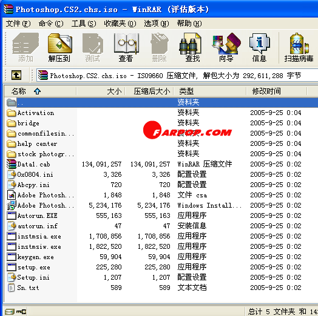Image resolution: width=318 pixels, height=316 pixels.
Task: Select the Data1.cab archive icon
Action: click(12, 164)
